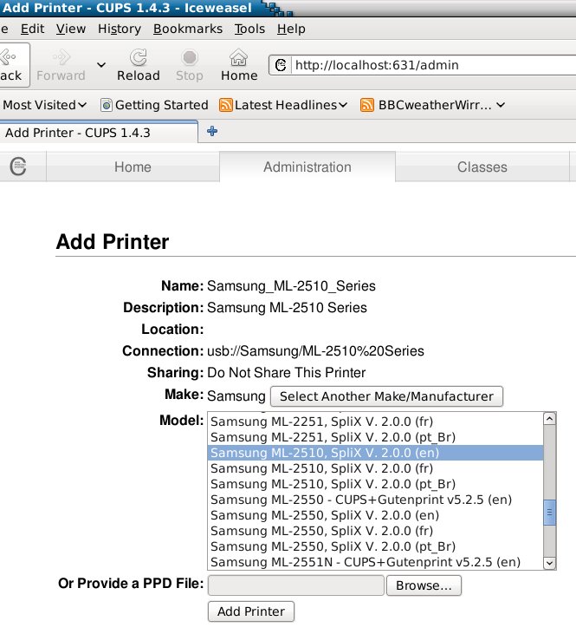Switch to the Classes tab
The image size is (576, 634).
pyautogui.click(x=482, y=167)
